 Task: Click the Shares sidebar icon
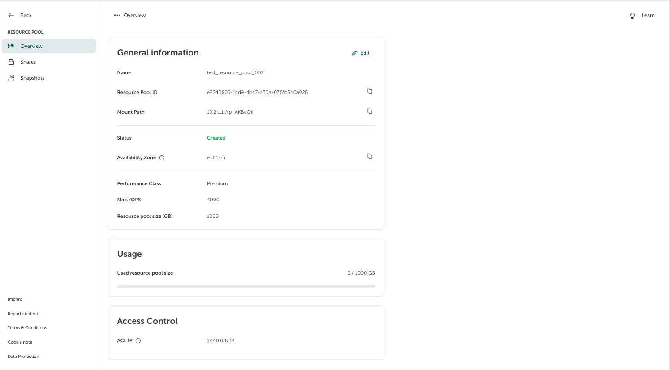(11, 62)
